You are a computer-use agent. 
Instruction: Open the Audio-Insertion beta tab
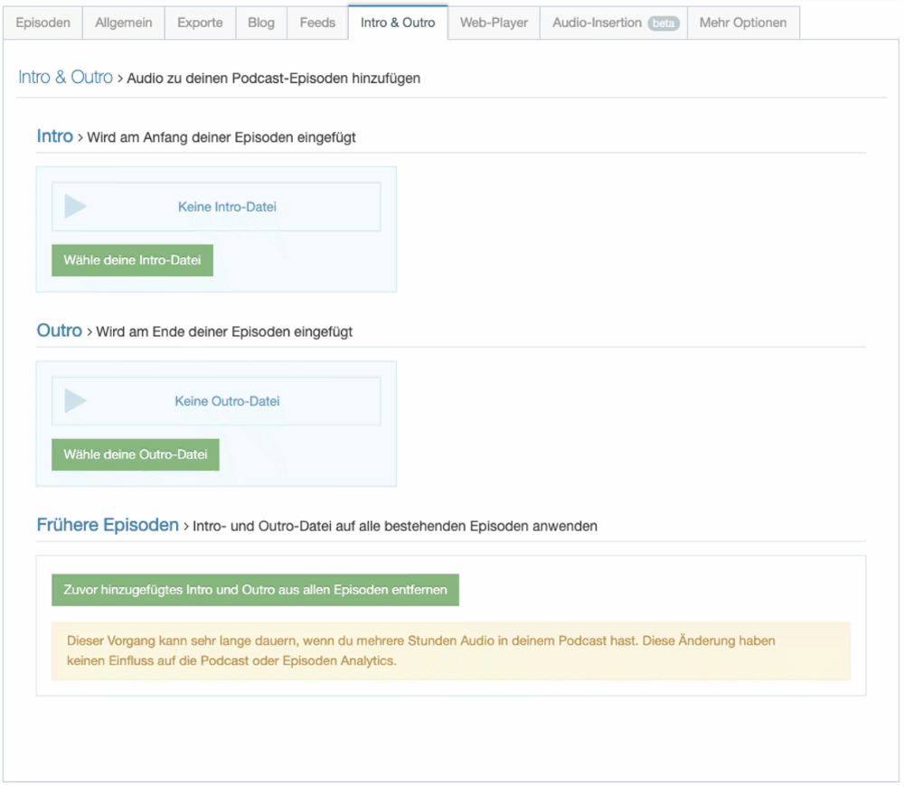pos(614,23)
